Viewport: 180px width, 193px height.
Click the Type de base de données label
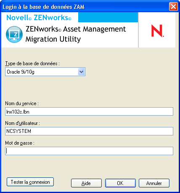click(x=32, y=63)
